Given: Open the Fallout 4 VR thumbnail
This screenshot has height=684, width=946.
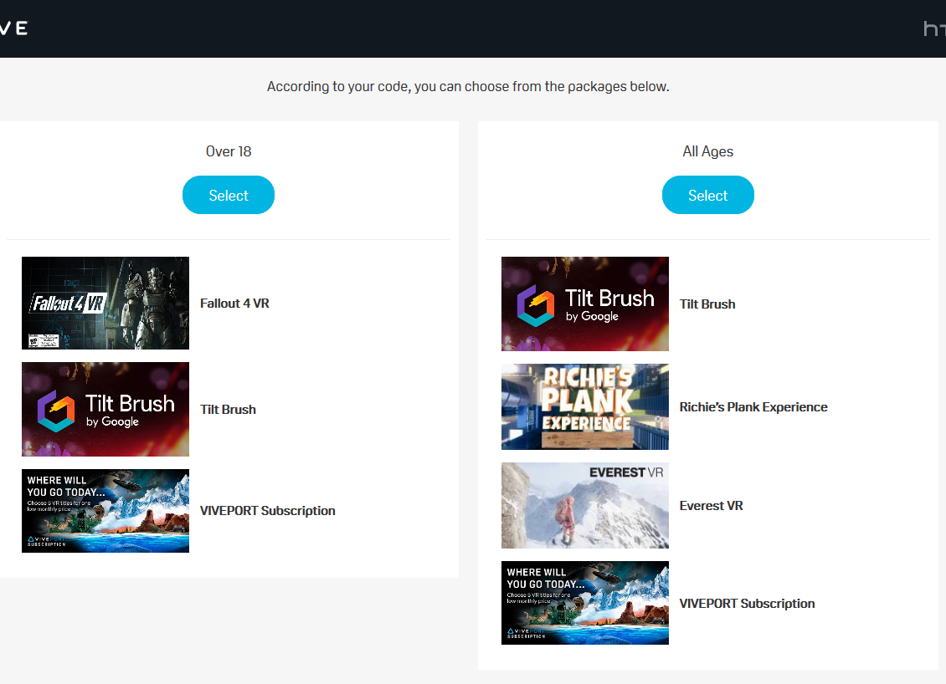Looking at the screenshot, I should (105, 304).
